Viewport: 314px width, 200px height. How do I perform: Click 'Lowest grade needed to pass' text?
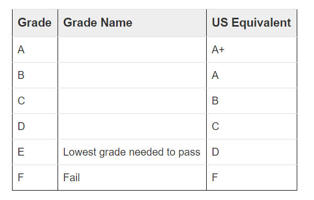(x=131, y=152)
